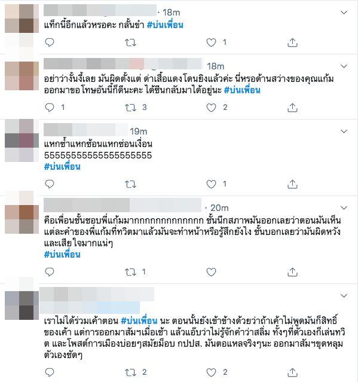
Task: Open the chevron menu on top 18m tweet
Action: click(344, 12)
